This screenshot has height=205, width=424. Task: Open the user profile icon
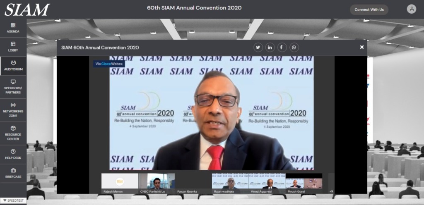(412, 9)
